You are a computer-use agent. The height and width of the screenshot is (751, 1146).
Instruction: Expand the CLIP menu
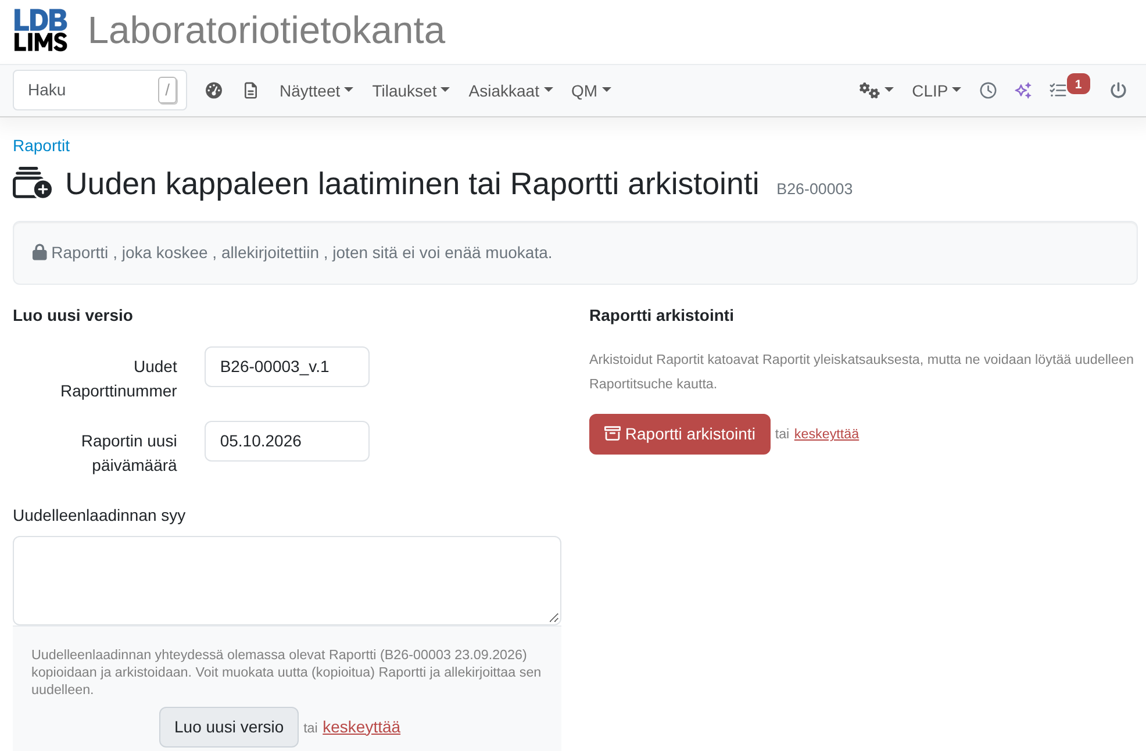tap(936, 91)
